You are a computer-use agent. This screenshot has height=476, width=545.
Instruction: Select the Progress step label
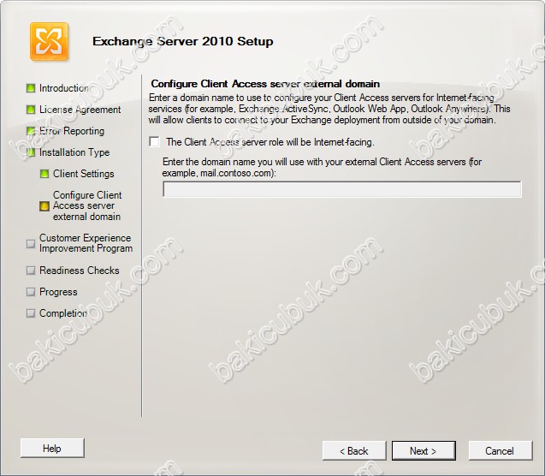[58, 292]
